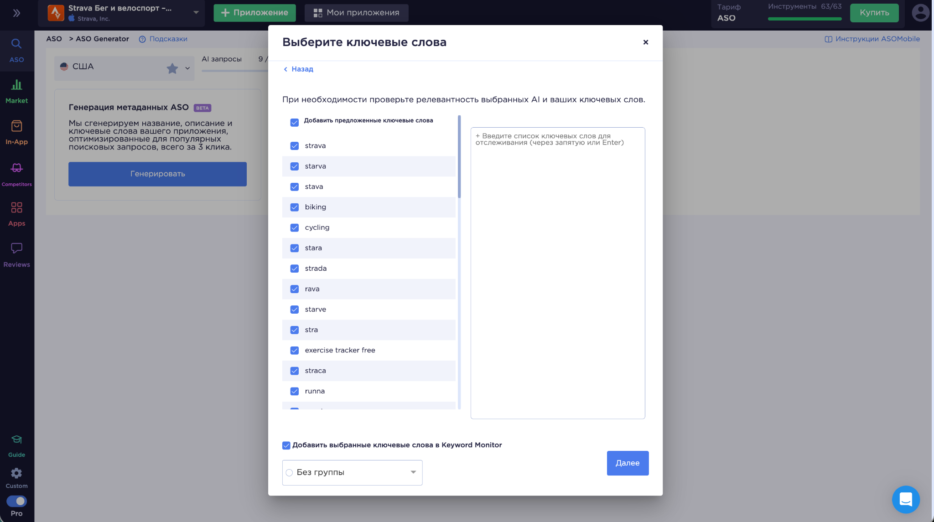Click the Подсказки help icon
Screen dimensions: 934x522
pos(142,39)
